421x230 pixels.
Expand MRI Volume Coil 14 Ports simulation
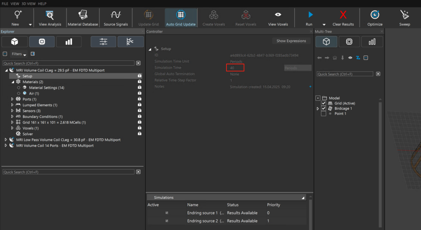(x=6, y=145)
